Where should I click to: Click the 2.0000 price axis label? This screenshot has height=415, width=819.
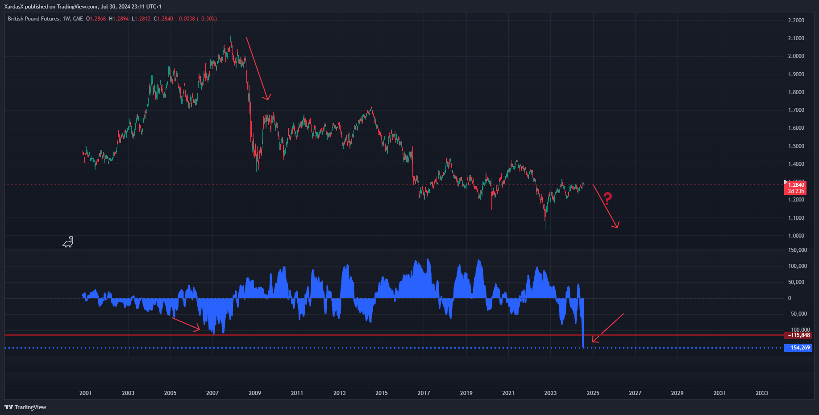pyautogui.click(x=796, y=56)
